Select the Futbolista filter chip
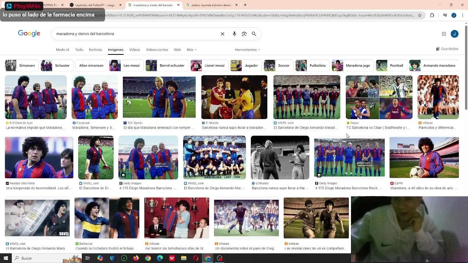The height and width of the screenshot is (263, 468). click(x=312, y=66)
